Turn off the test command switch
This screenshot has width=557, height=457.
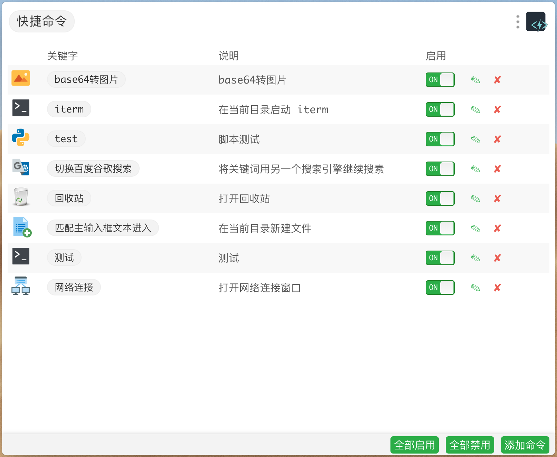pyautogui.click(x=440, y=139)
